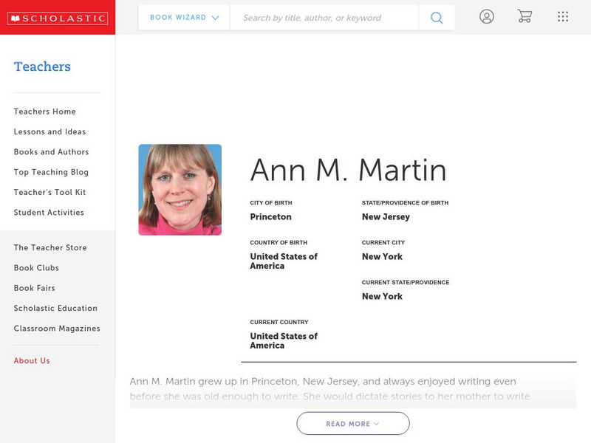Open Lessons and Ideas
This screenshot has height=443, width=591.
pyautogui.click(x=49, y=131)
